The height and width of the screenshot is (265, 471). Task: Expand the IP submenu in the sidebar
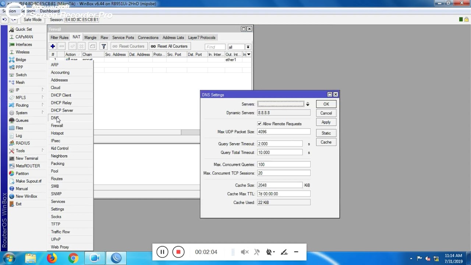(x=42, y=90)
